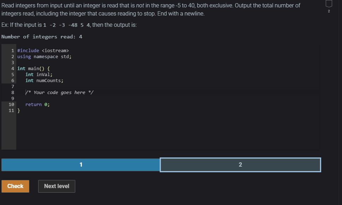Click the 'return 0;' statement line
Image resolution: width=342 pixels, height=205 pixels.
pos(37,104)
